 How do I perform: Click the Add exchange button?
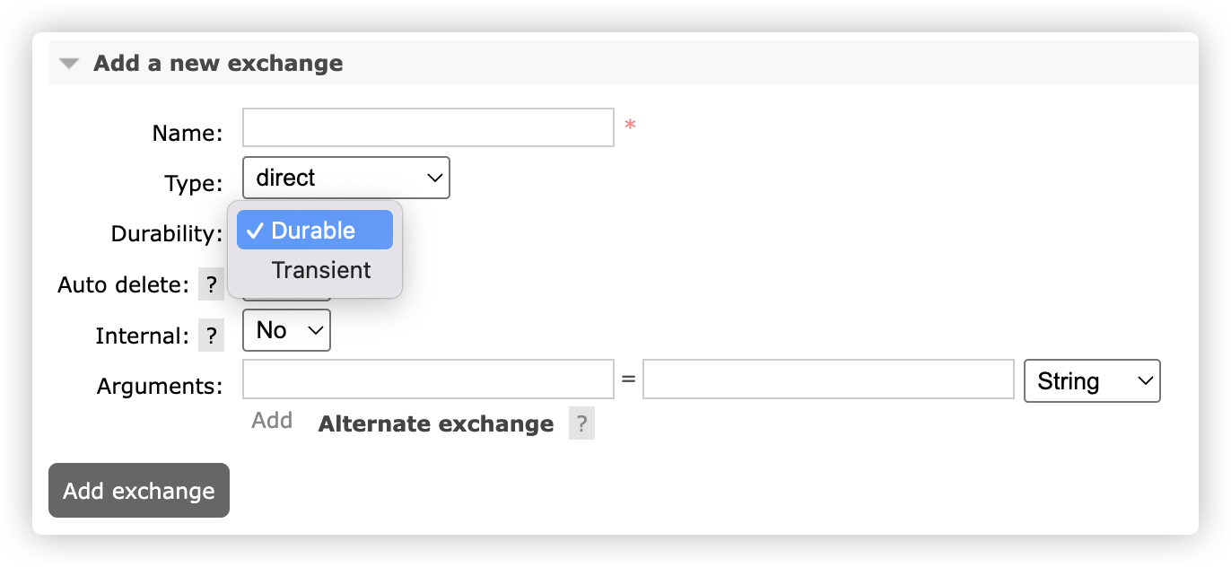pos(139,491)
